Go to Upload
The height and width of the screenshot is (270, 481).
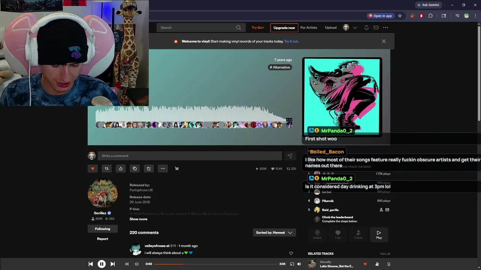coord(331,28)
